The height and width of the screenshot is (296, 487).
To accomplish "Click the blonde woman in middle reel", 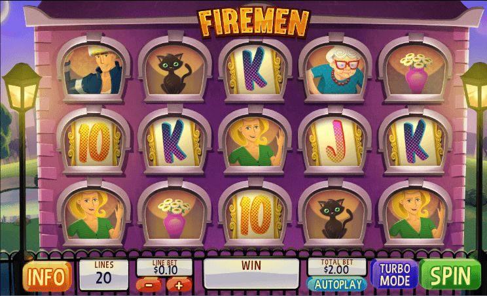I will pyautogui.click(x=255, y=142).
